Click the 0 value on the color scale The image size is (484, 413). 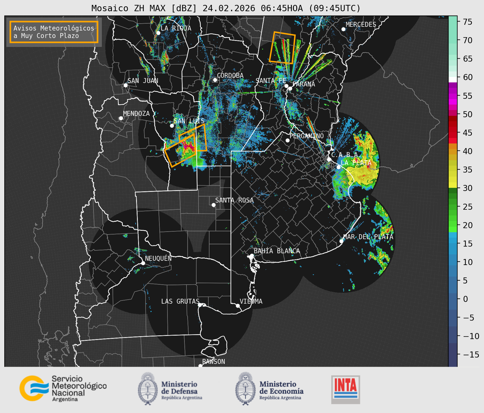tap(465, 299)
